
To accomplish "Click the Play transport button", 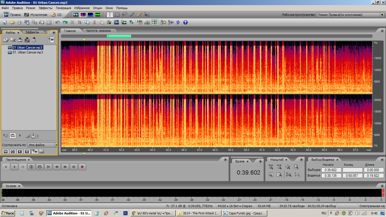I will (x=14, y=167).
